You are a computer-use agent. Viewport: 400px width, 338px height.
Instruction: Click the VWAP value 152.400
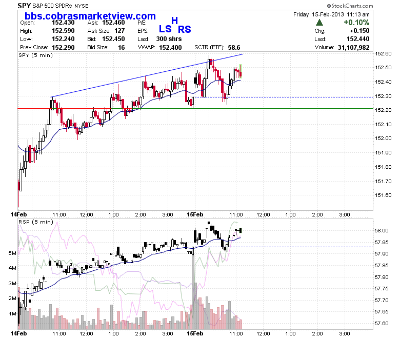coord(170,48)
